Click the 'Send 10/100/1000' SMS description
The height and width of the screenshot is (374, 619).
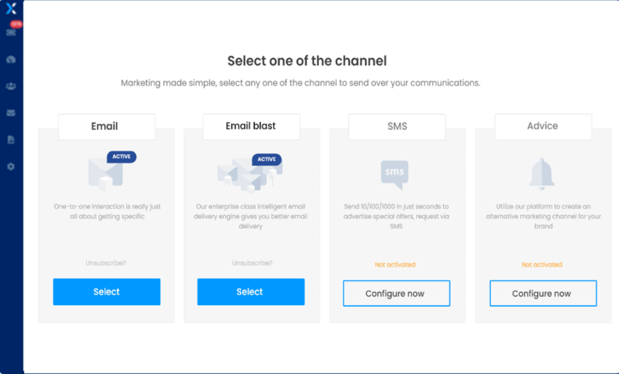(397, 216)
